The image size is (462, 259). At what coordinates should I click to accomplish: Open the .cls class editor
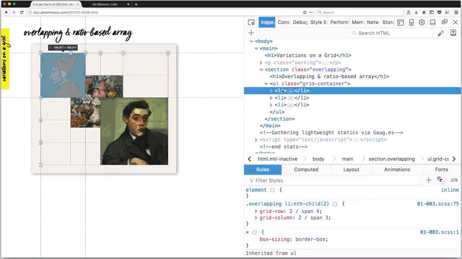coord(454,180)
